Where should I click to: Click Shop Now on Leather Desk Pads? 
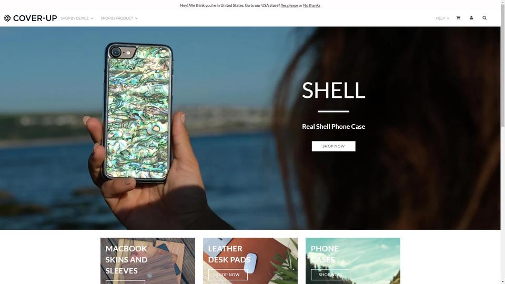tap(228, 275)
